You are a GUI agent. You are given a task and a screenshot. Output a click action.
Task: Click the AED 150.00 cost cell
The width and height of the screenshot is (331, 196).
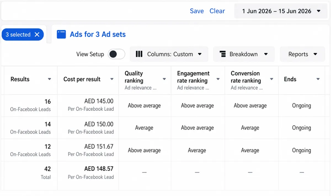[88, 128]
